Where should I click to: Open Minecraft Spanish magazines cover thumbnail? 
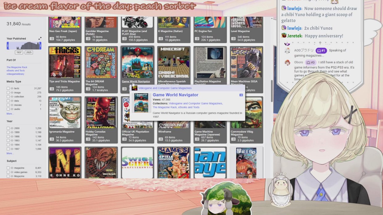174,62
